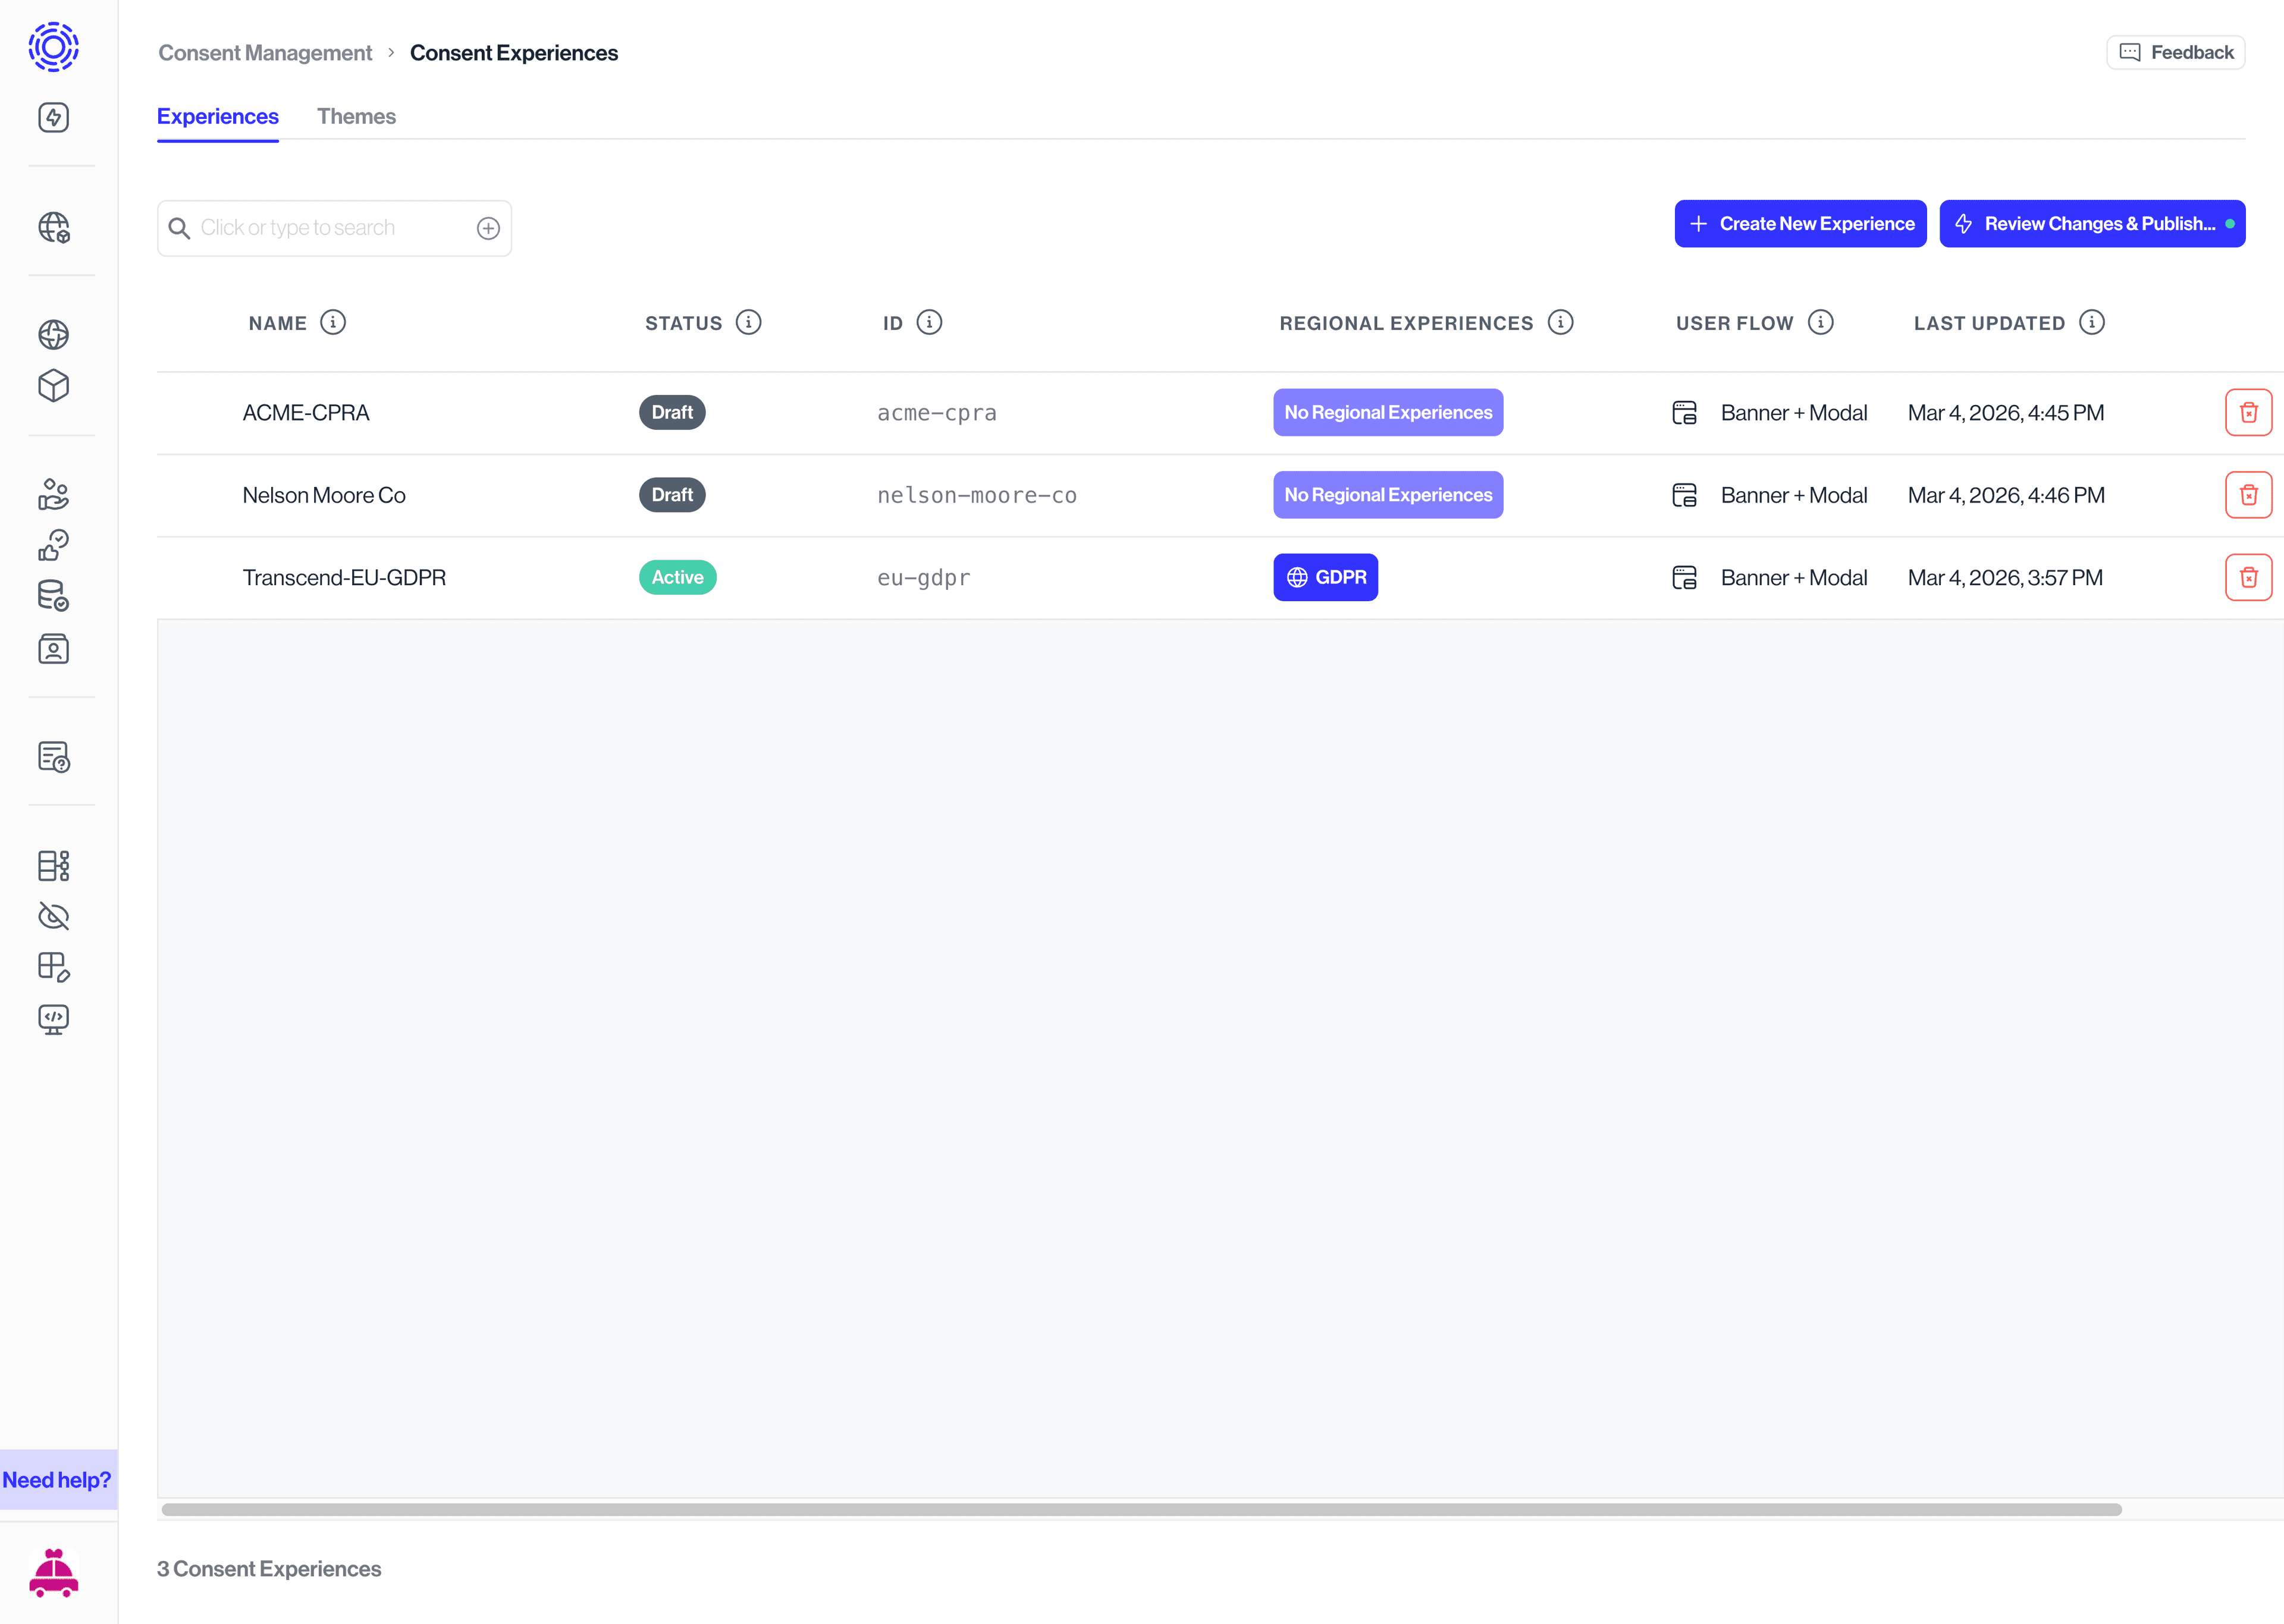Send Feedback using the feedback button

[x=2175, y=52]
